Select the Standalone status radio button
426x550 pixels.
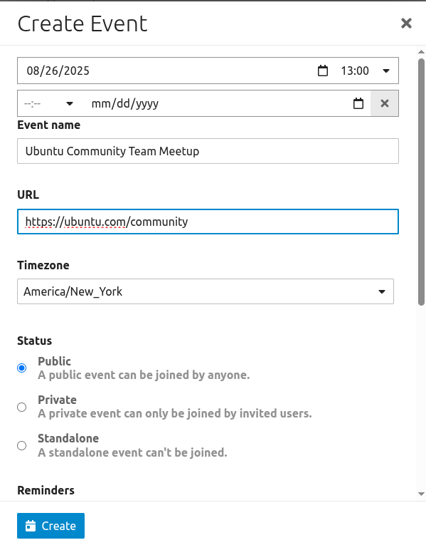point(22,445)
